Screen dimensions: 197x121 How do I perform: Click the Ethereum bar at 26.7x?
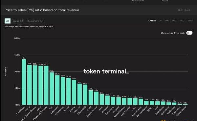click(x=57, y=90)
